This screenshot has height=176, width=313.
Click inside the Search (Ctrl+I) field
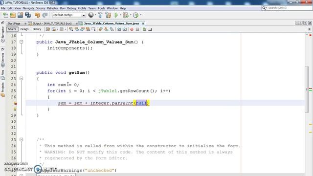tap(290, 8)
